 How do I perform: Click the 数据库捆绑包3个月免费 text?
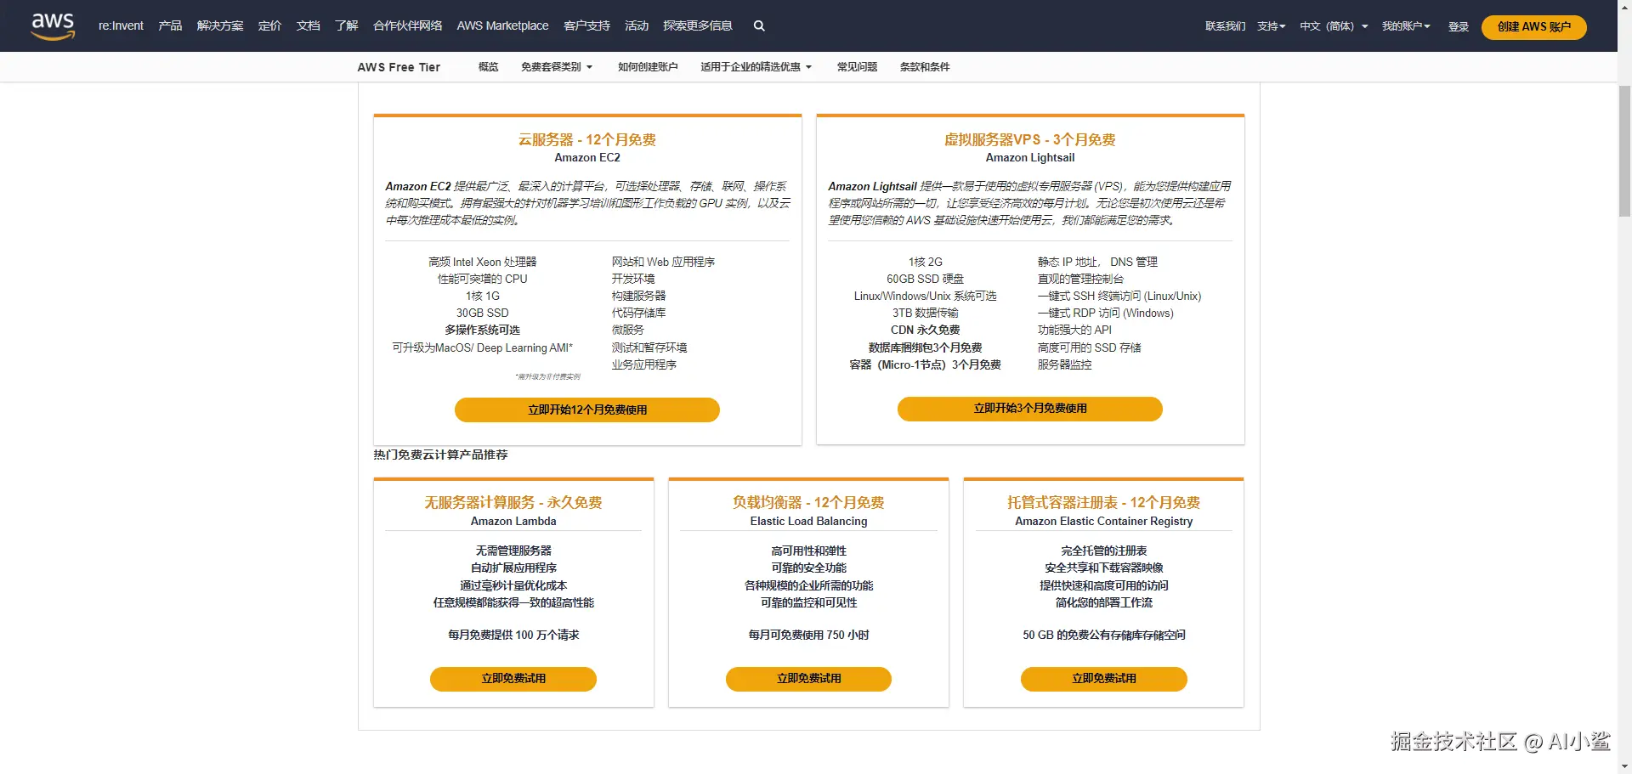click(925, 347)
